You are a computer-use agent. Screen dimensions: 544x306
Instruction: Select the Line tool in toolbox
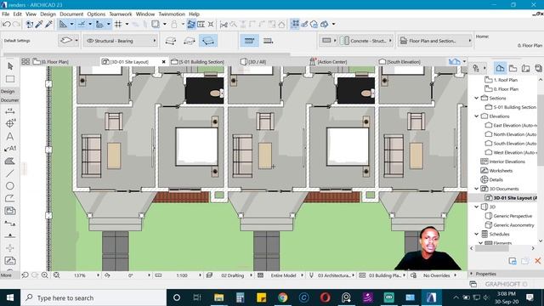(x=10, y=173)
